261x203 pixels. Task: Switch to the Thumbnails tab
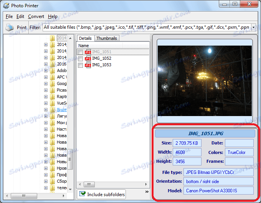pyautogui.click(x=107, y=38)
